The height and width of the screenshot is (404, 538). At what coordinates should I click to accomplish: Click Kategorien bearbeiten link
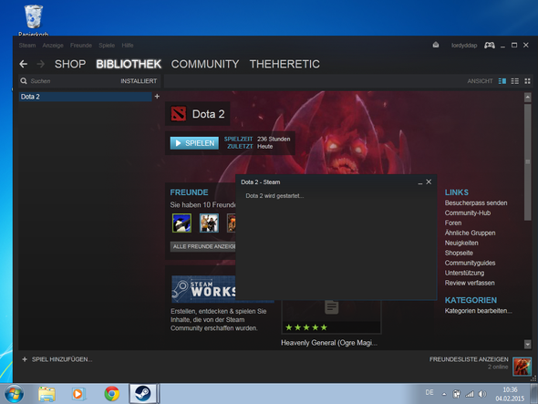(479, 311)
